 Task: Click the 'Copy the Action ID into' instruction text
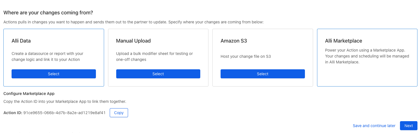65,101
